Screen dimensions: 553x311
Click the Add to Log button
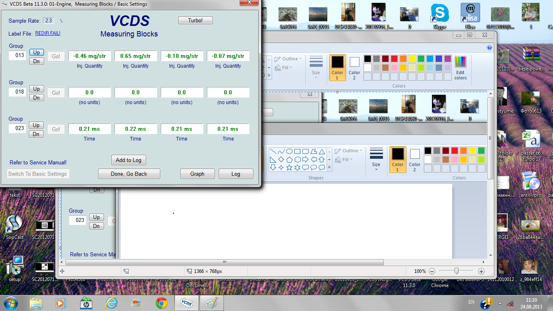[128, 160]
